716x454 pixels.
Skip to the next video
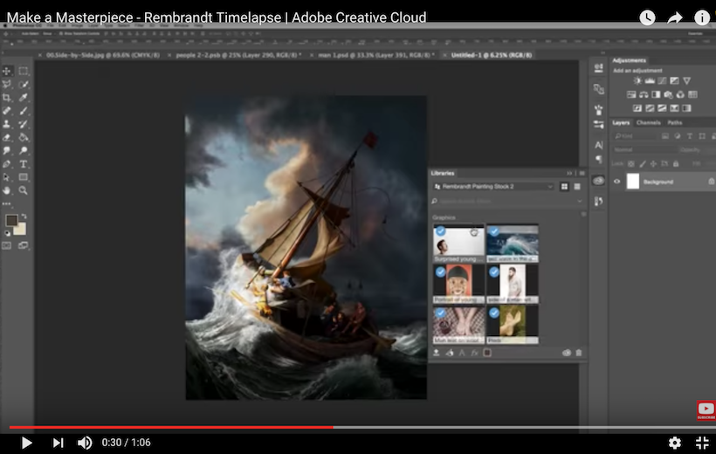click(x=58, y=443)
